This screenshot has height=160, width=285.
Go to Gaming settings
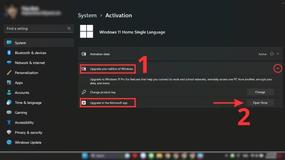[x=21, y=113]
